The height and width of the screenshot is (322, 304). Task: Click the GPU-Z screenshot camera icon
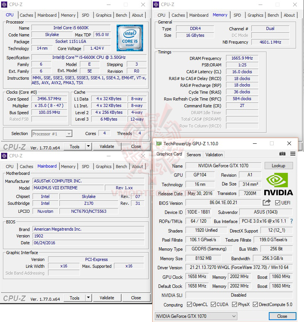pyautogui.click(x=282, y=154)
